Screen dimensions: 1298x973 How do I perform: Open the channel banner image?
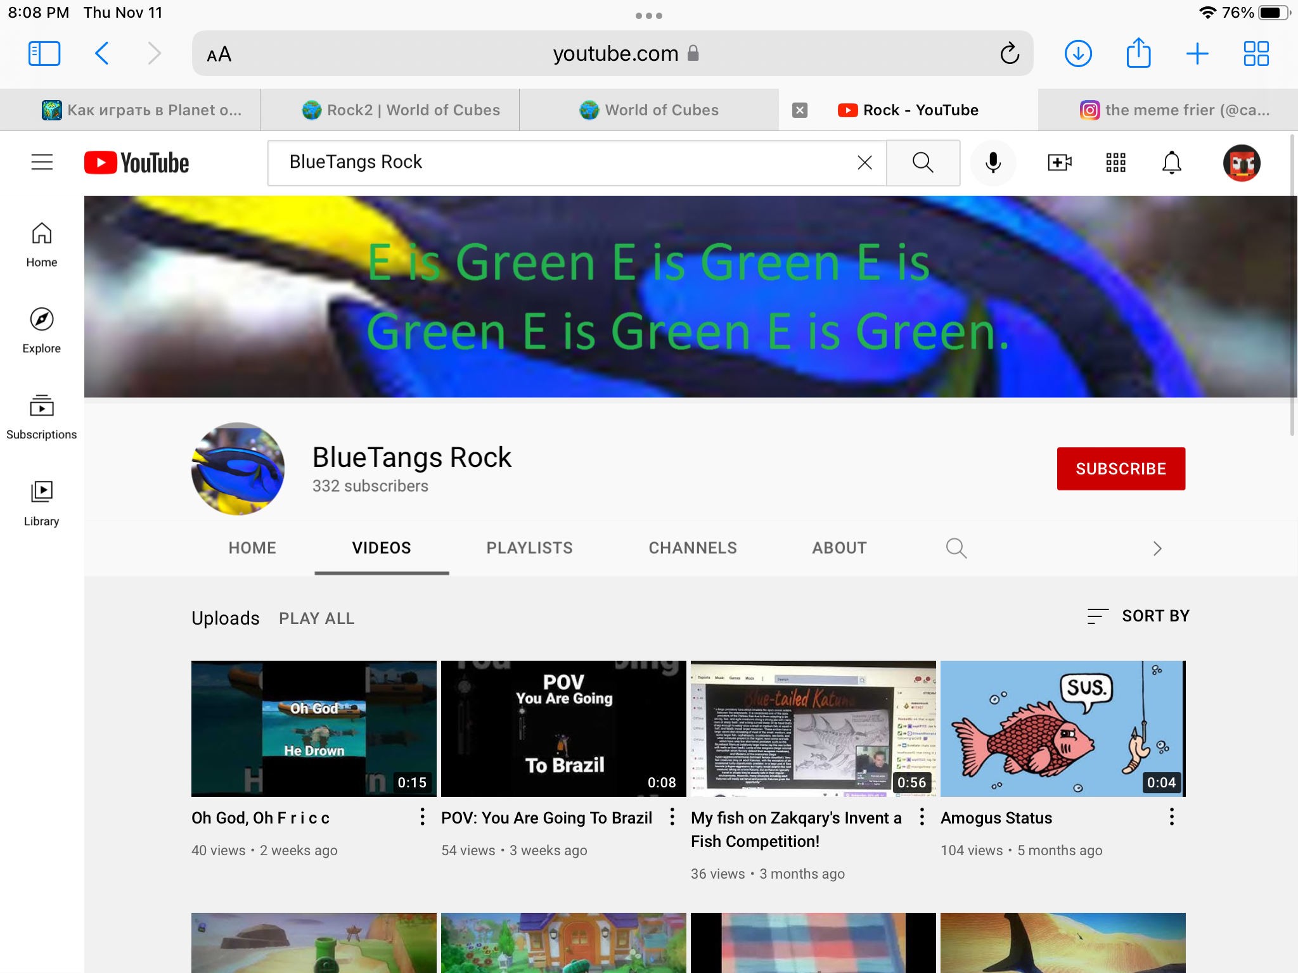pyautogui.click(x=691, y=296)
